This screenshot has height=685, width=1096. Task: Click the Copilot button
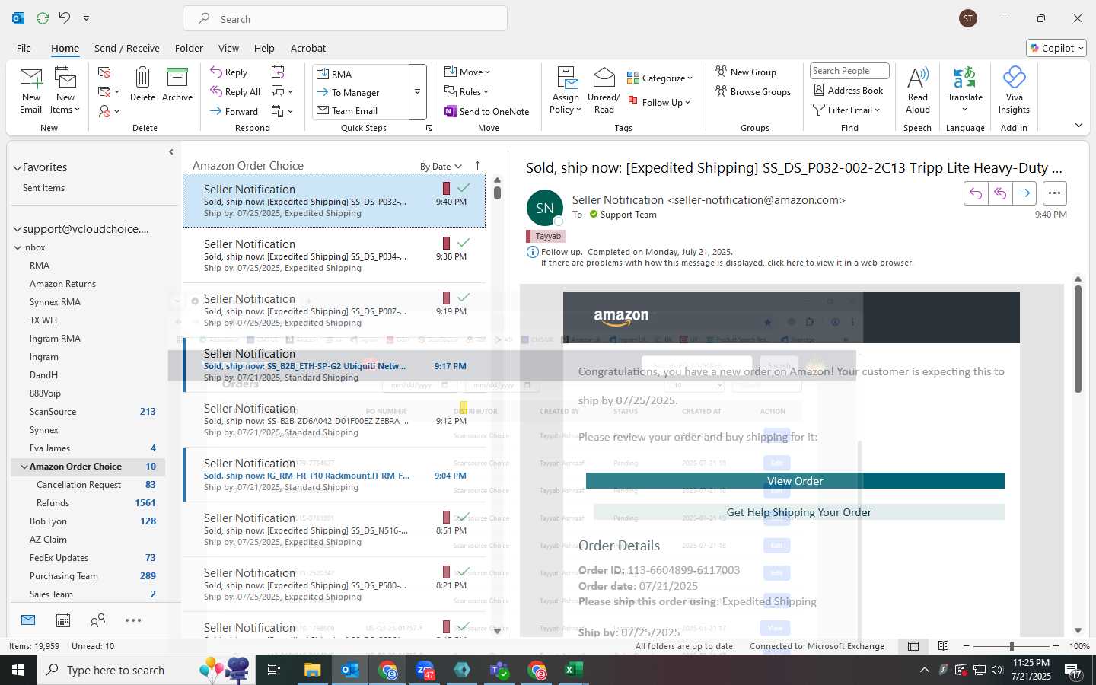tap(1056, 48)
